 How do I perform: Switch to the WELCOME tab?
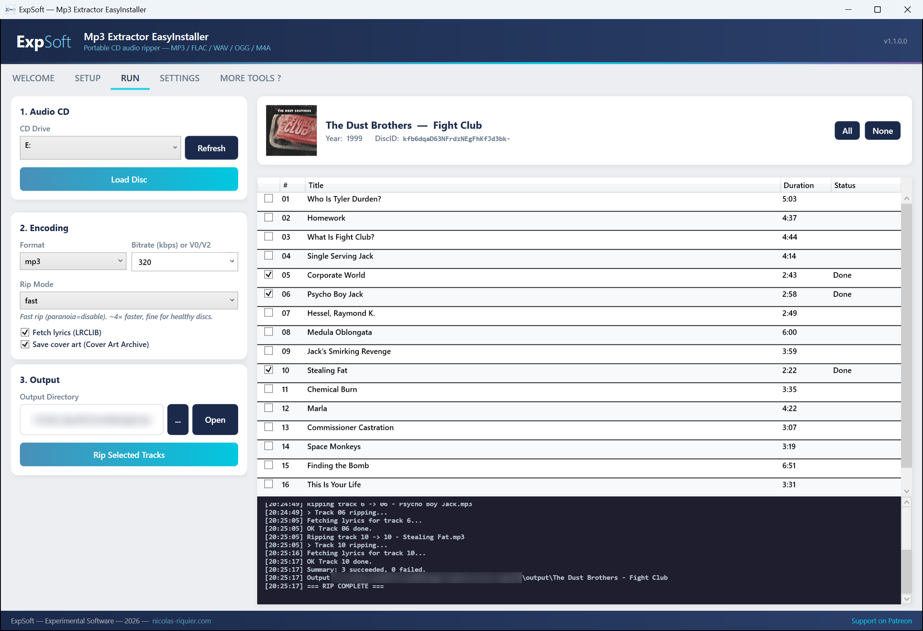pyautogui.click(x=33, y=78)
